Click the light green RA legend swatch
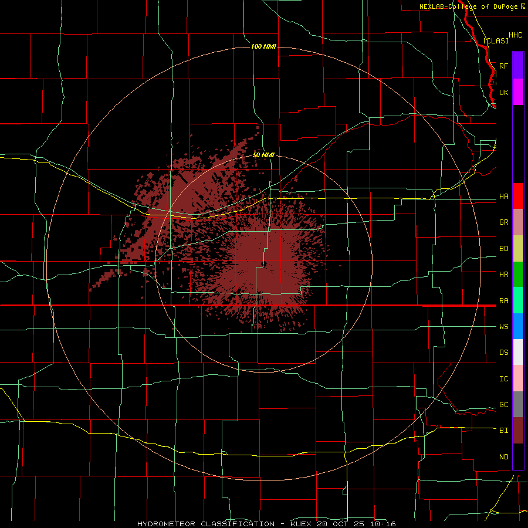 coord(518,300)
